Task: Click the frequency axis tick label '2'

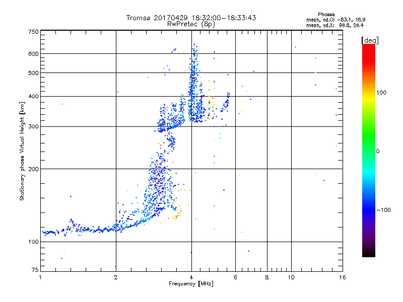Action: pos(116,277)
